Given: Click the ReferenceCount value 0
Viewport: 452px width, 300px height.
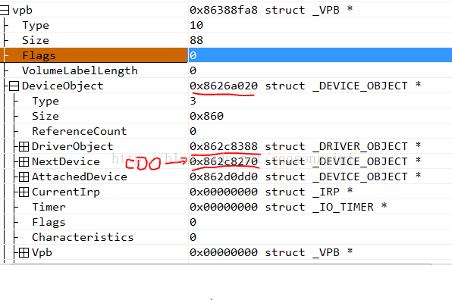Looking at the screenshot, I should [x=193, y=131].
